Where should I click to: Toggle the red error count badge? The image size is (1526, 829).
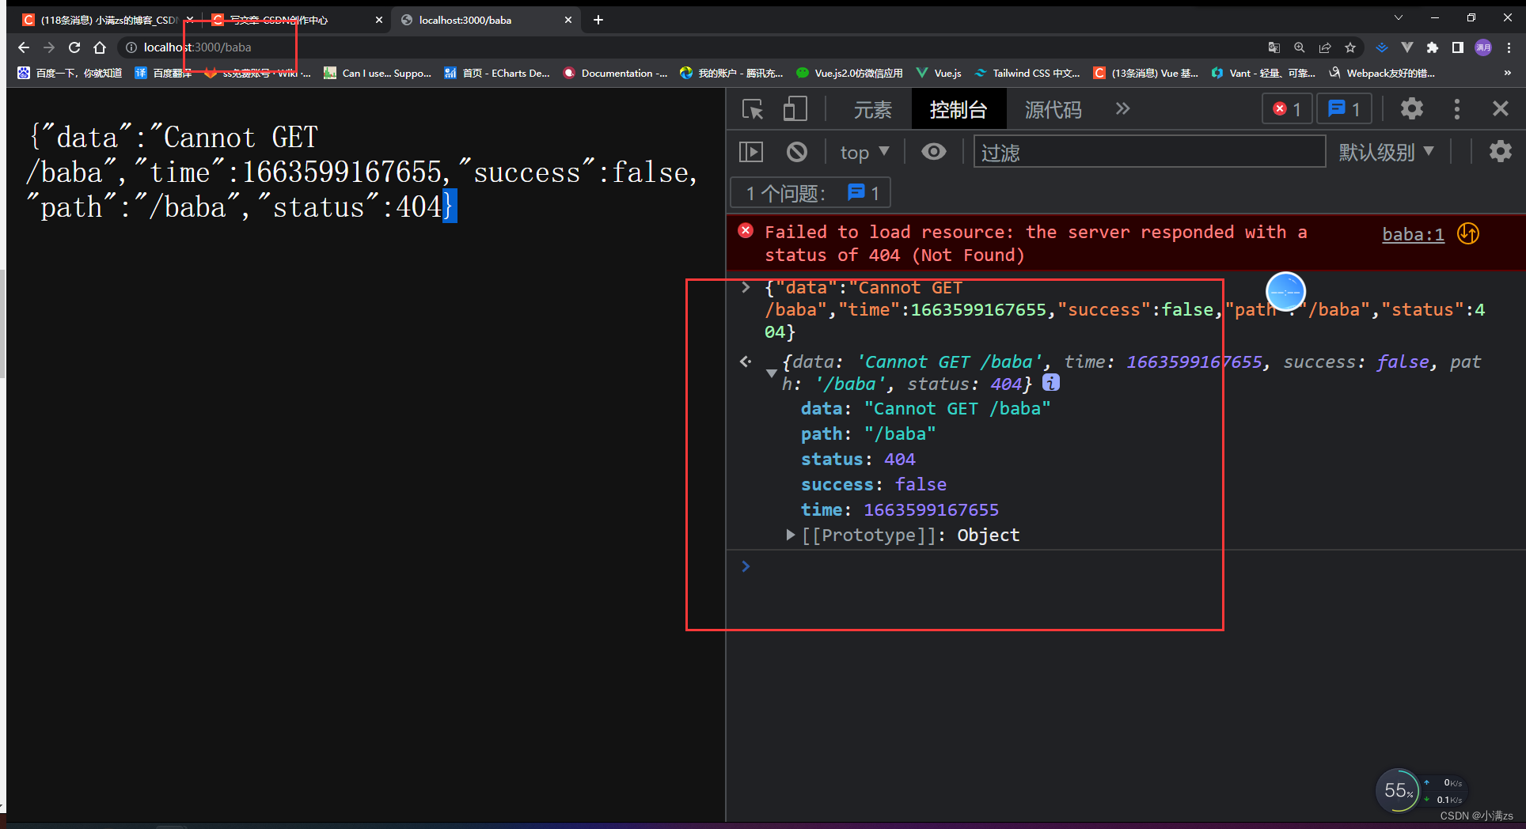1286,108
